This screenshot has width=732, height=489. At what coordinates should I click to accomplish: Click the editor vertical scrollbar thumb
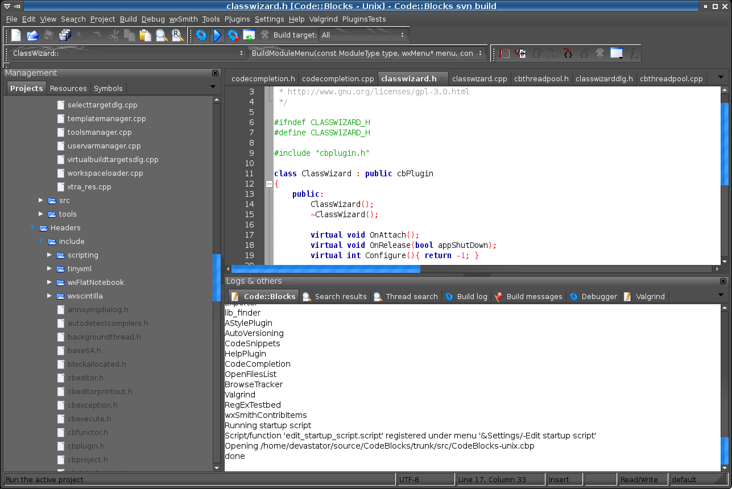pos(724,144)
